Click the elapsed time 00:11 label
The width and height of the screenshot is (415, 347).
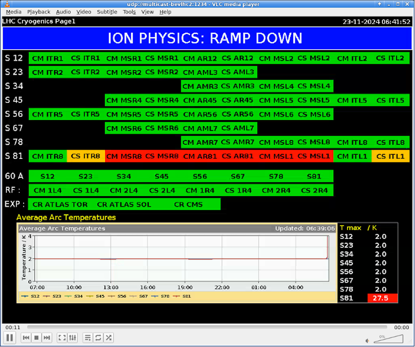pyautogui.click(x=13, y=327)
